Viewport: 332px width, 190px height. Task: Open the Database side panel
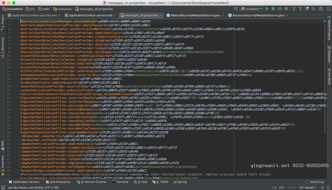pos(329,54)
